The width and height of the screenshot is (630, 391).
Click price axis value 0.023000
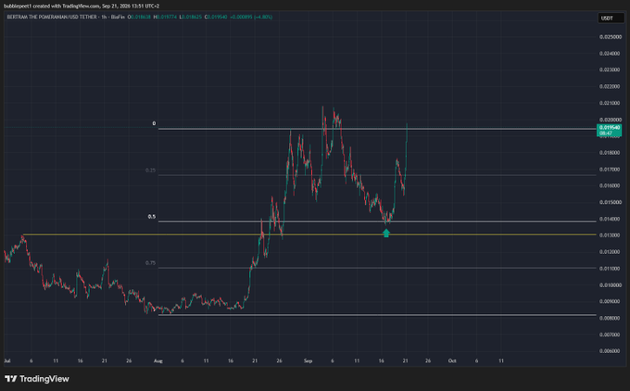click(x=610, y=69)
